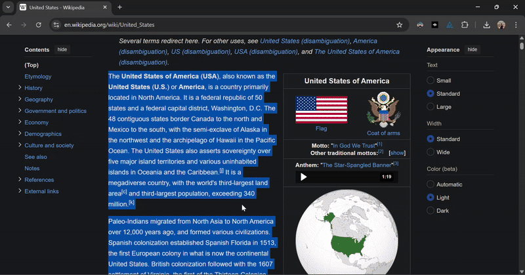
Task: Click the Chrome three-dot menu icon
Action: [516, 25]
